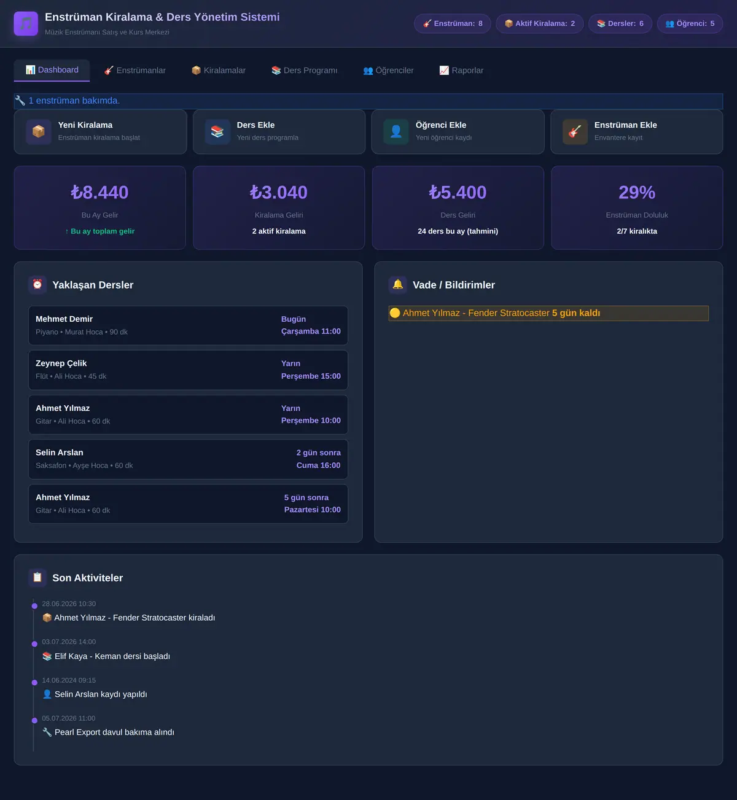Click 'Pearl Export davul bakıma alındı' activity text
737x800 pixels.
click(114, 732)
